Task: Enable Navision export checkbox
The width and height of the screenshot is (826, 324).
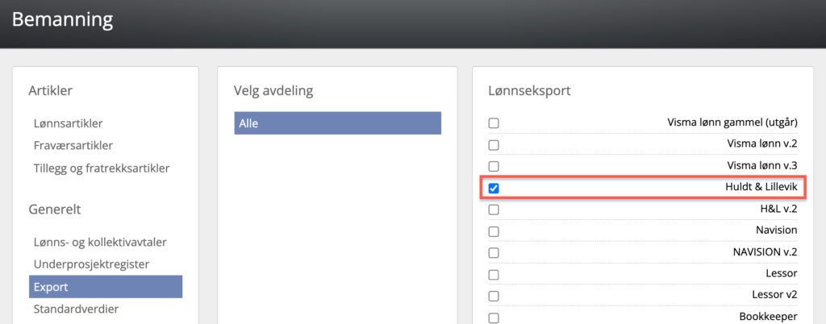Action: (494, 231)
